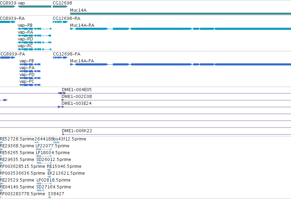Select transcript vap-RA label
The image size is (291, 199).
(25, 32)
